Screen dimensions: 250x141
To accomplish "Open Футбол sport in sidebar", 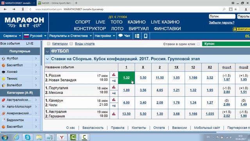I will click(x=20, y=58).
